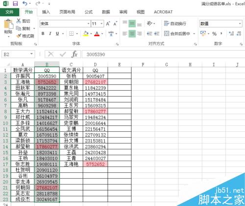
Task: Expand the merge and center dropdown arrow
Action: pyautogui.click(x=194, y=34)
